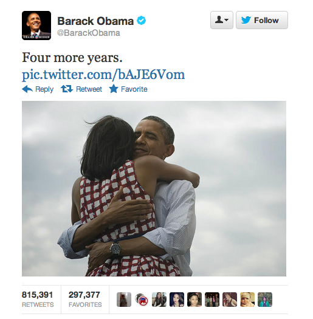Click the first retweeter avatar

tap(124, 300)
